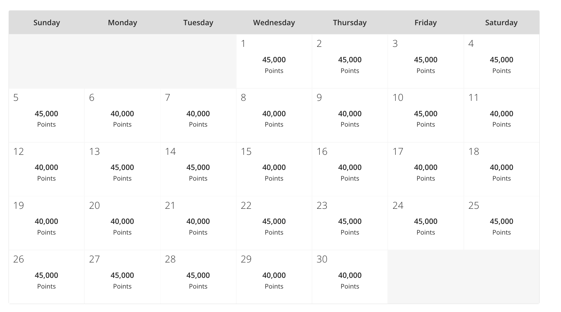Screen dimensions: 561x312
Task: Pick day 11 with 40,000 points
Action: click(501, 116)
